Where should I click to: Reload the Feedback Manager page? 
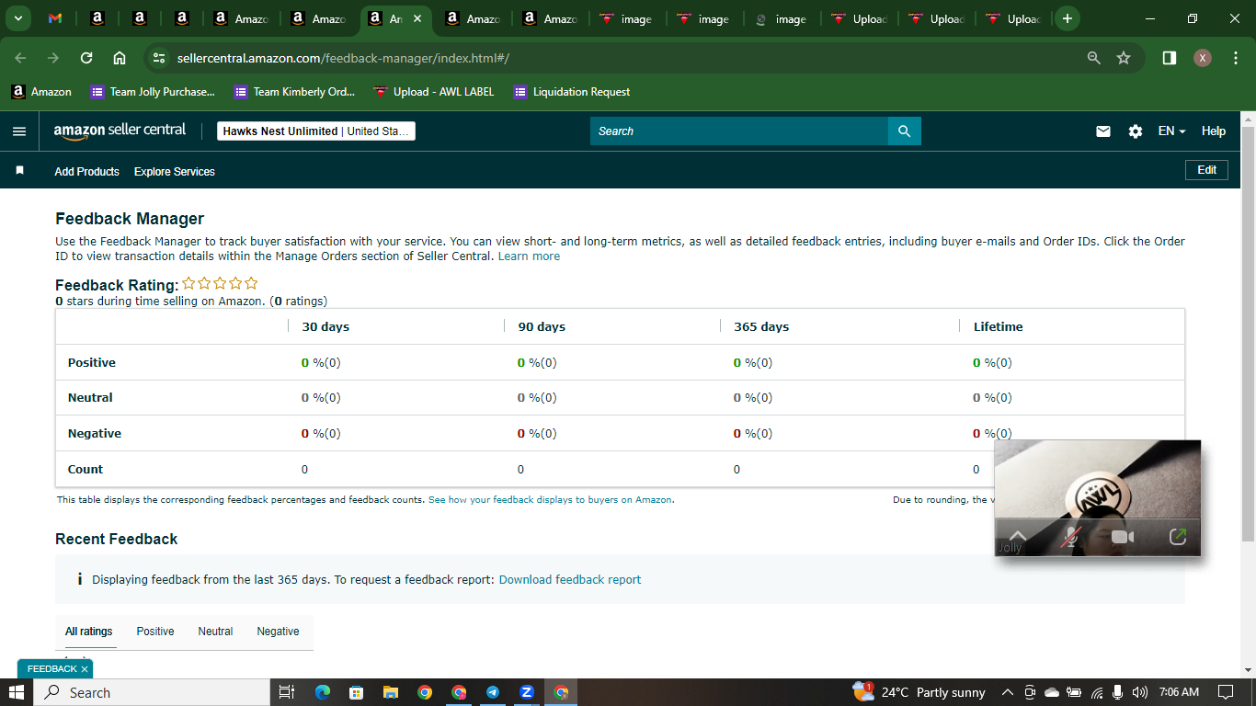click(x=86, y=58)
